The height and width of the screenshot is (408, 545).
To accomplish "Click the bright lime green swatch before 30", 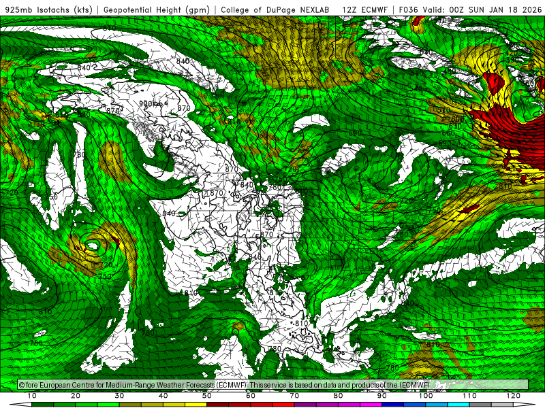I will coord(108,405).
